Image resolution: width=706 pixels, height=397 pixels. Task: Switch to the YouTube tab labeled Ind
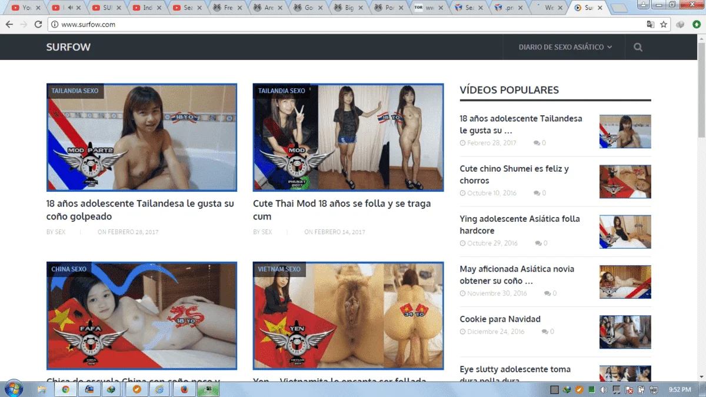point(147,8)
